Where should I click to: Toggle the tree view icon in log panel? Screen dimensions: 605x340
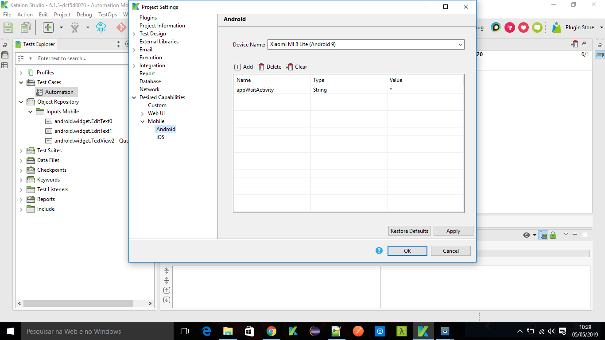point(544,235)
